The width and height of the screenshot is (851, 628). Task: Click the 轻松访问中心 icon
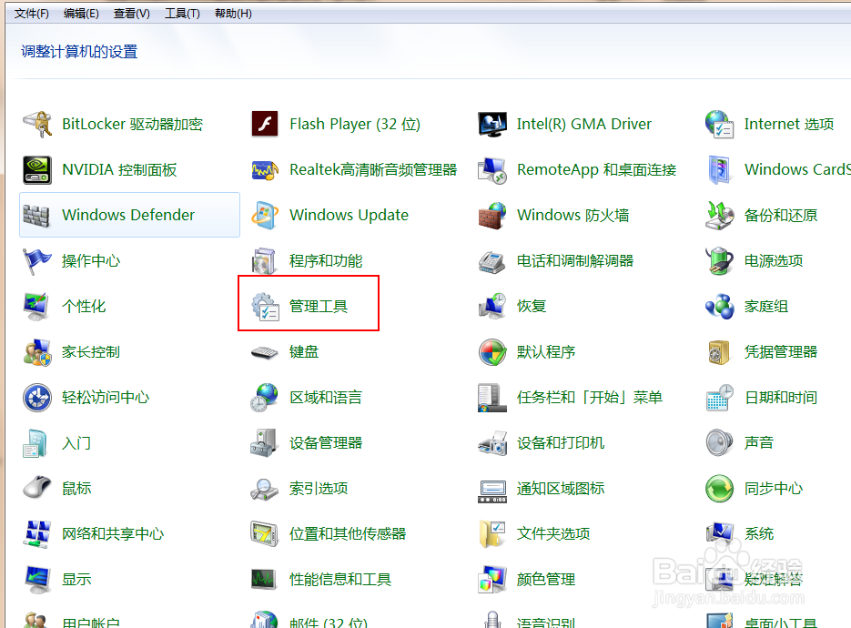37,398
